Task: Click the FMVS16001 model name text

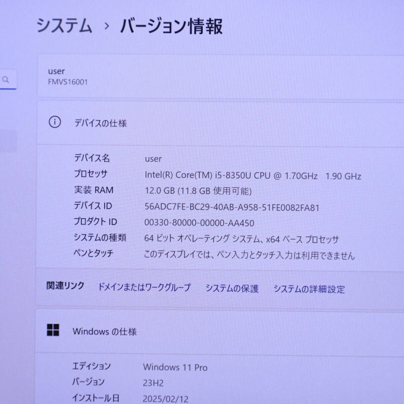Action: click(x=68, y=82)
